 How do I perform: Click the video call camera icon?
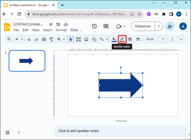click(x=119, y=27)
